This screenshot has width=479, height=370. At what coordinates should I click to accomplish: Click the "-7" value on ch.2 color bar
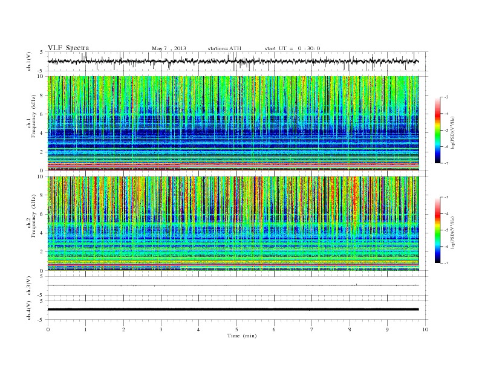click(x=446, y=263)
